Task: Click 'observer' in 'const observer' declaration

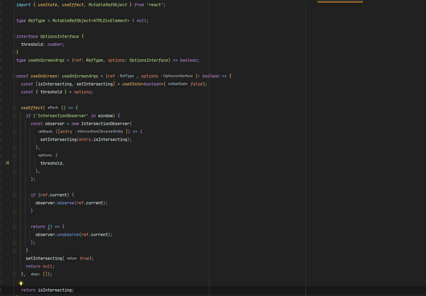Action: 55,124
